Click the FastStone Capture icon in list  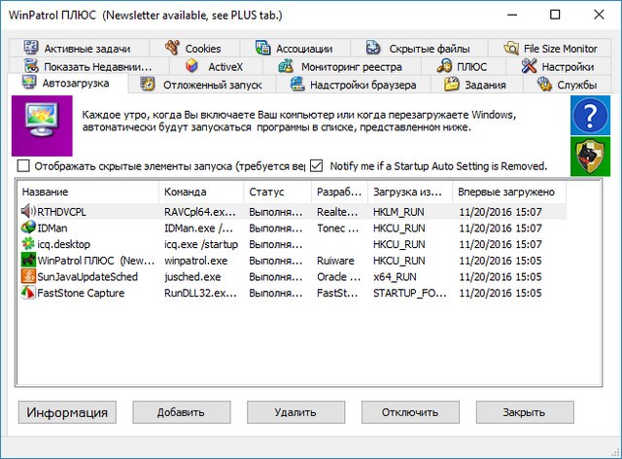pos(28,293)
